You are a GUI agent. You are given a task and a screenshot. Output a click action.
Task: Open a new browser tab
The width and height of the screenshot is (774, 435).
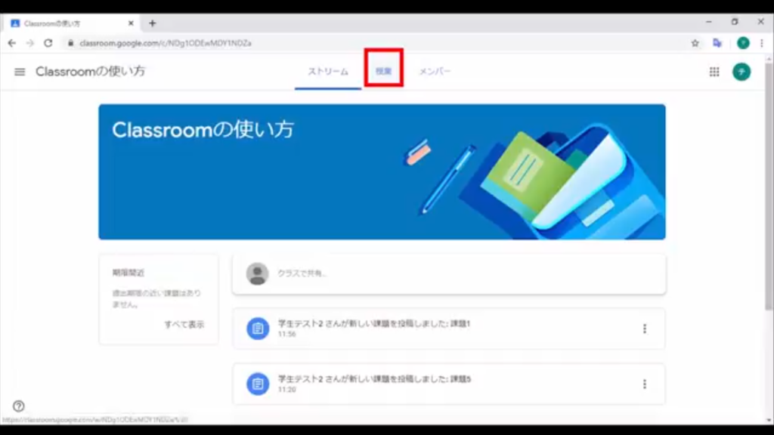coord(152,23)
